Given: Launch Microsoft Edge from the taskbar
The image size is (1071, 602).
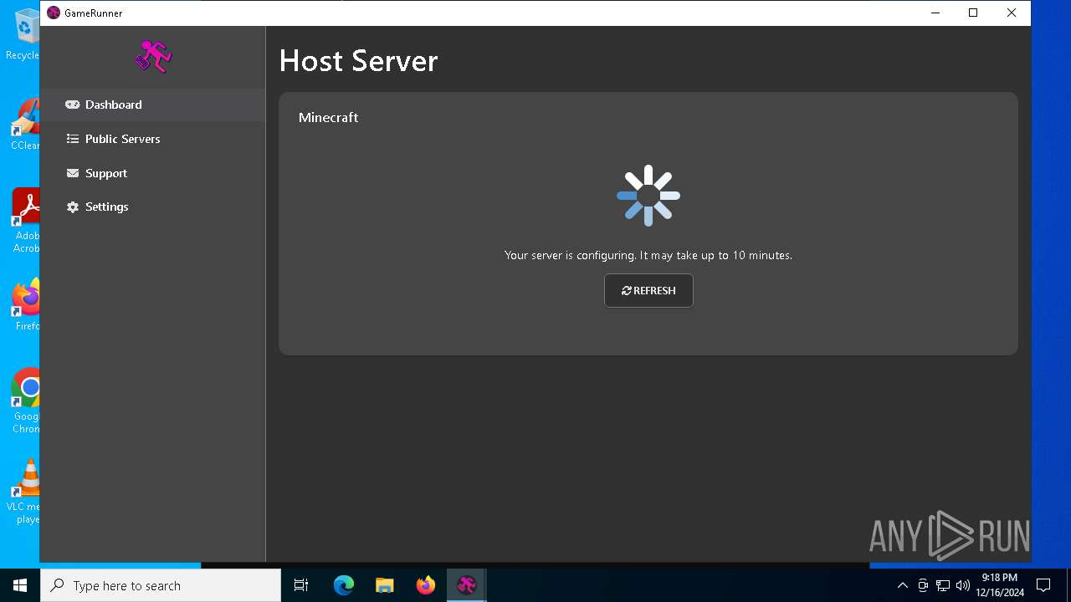Looking at the screenshot, I should [344, 585].
